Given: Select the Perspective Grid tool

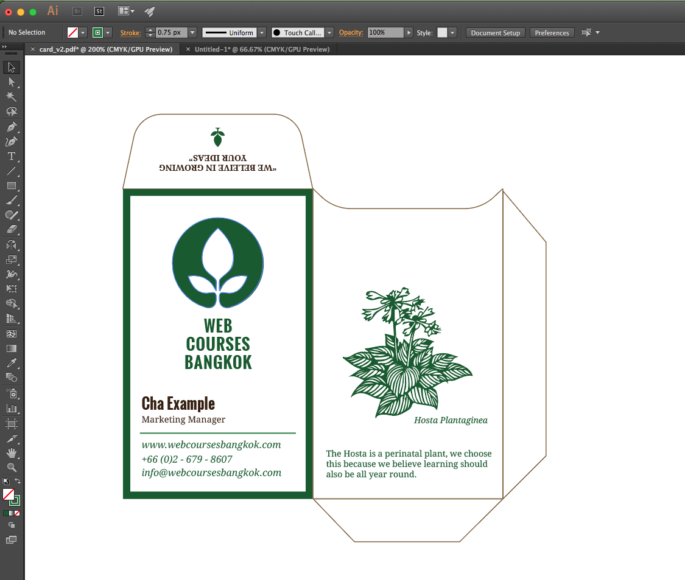Looking at the screenshot, I should 12,319.
